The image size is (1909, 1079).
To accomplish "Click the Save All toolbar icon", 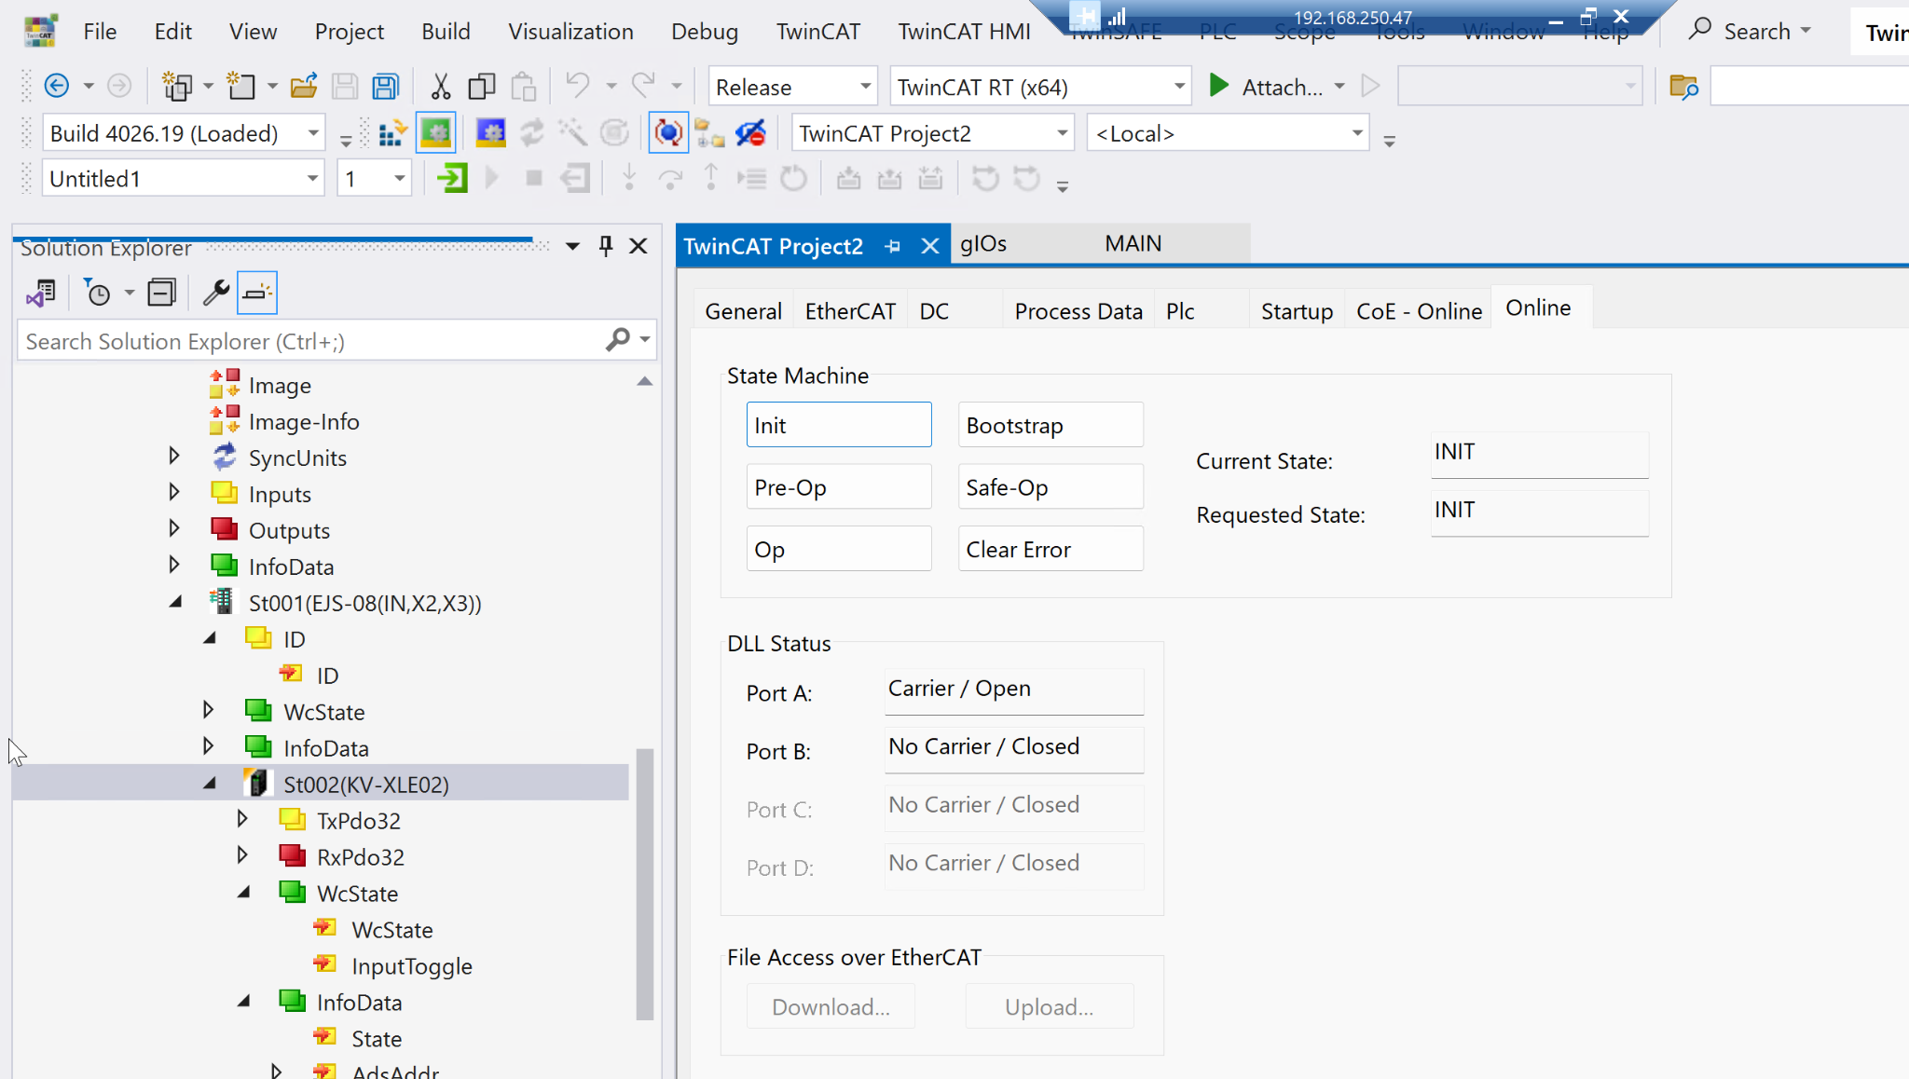I will click(385, 87).
